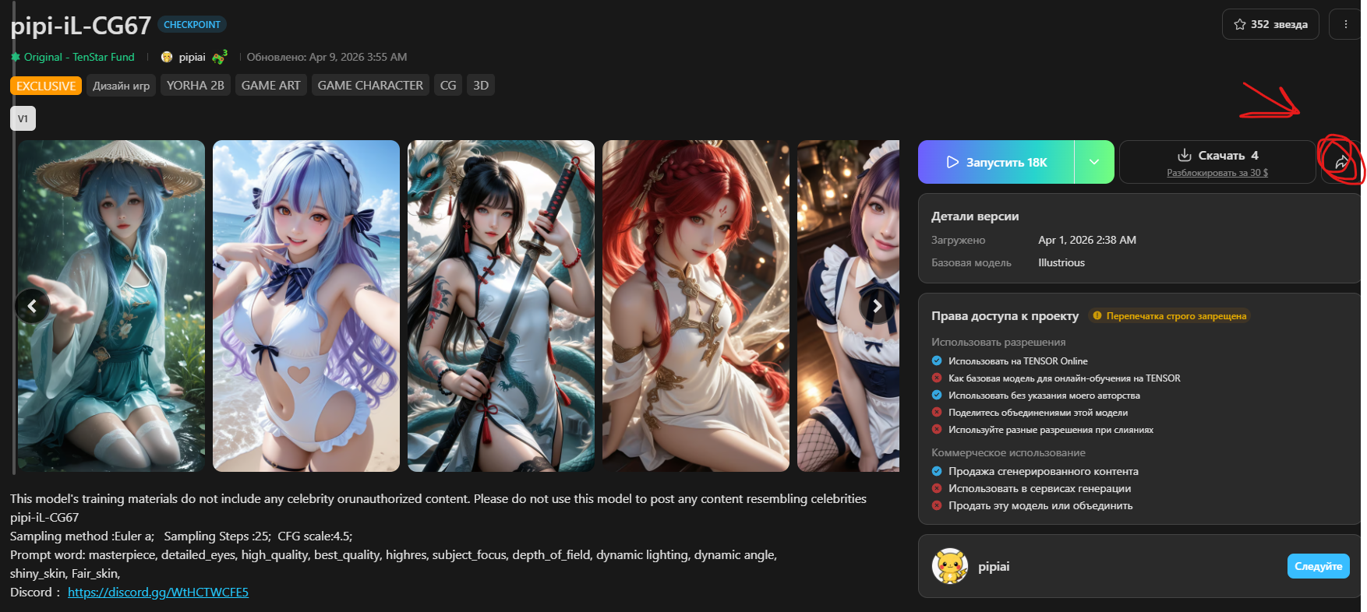This screenshot has height=612, width=1367.
Task: Open the thumbnail of swordswoman with dragon
Action: [x=501, y=306]
